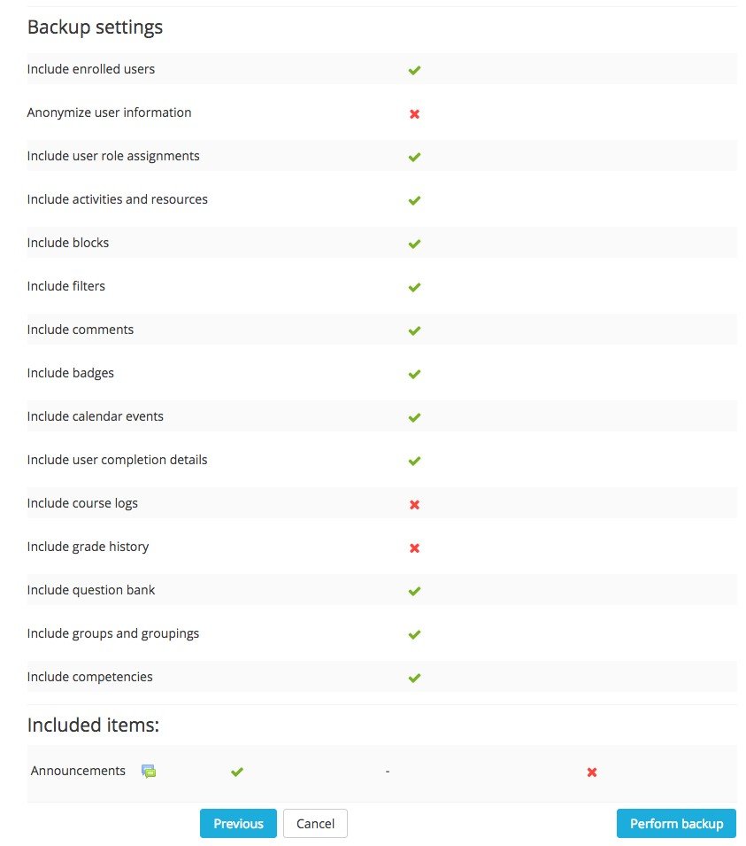Viewport: 746px width, 846px height.
Task: Click red cross in Announcements row
Action: click(x=592, y=772)
